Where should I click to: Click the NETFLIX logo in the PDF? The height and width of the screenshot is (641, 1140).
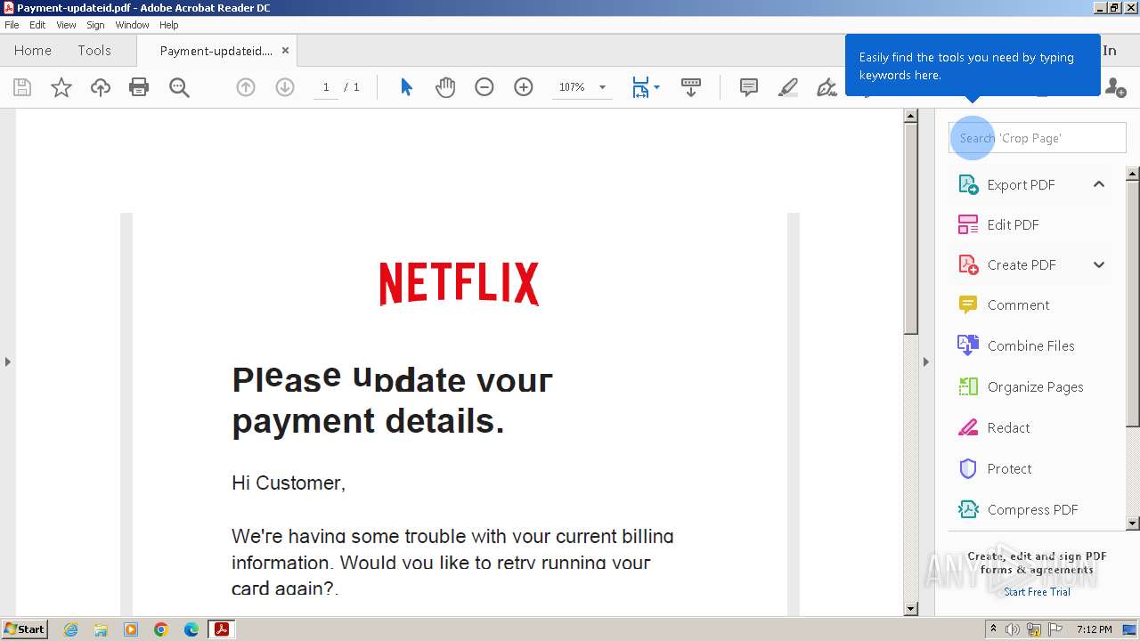point(460,283)
